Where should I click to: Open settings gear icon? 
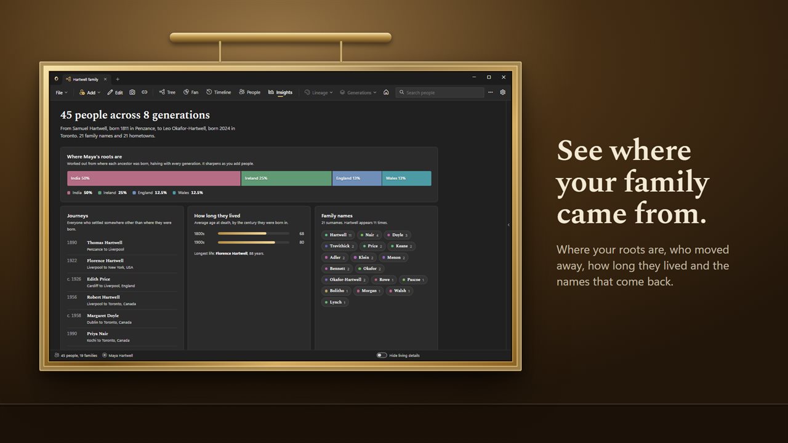502,92
